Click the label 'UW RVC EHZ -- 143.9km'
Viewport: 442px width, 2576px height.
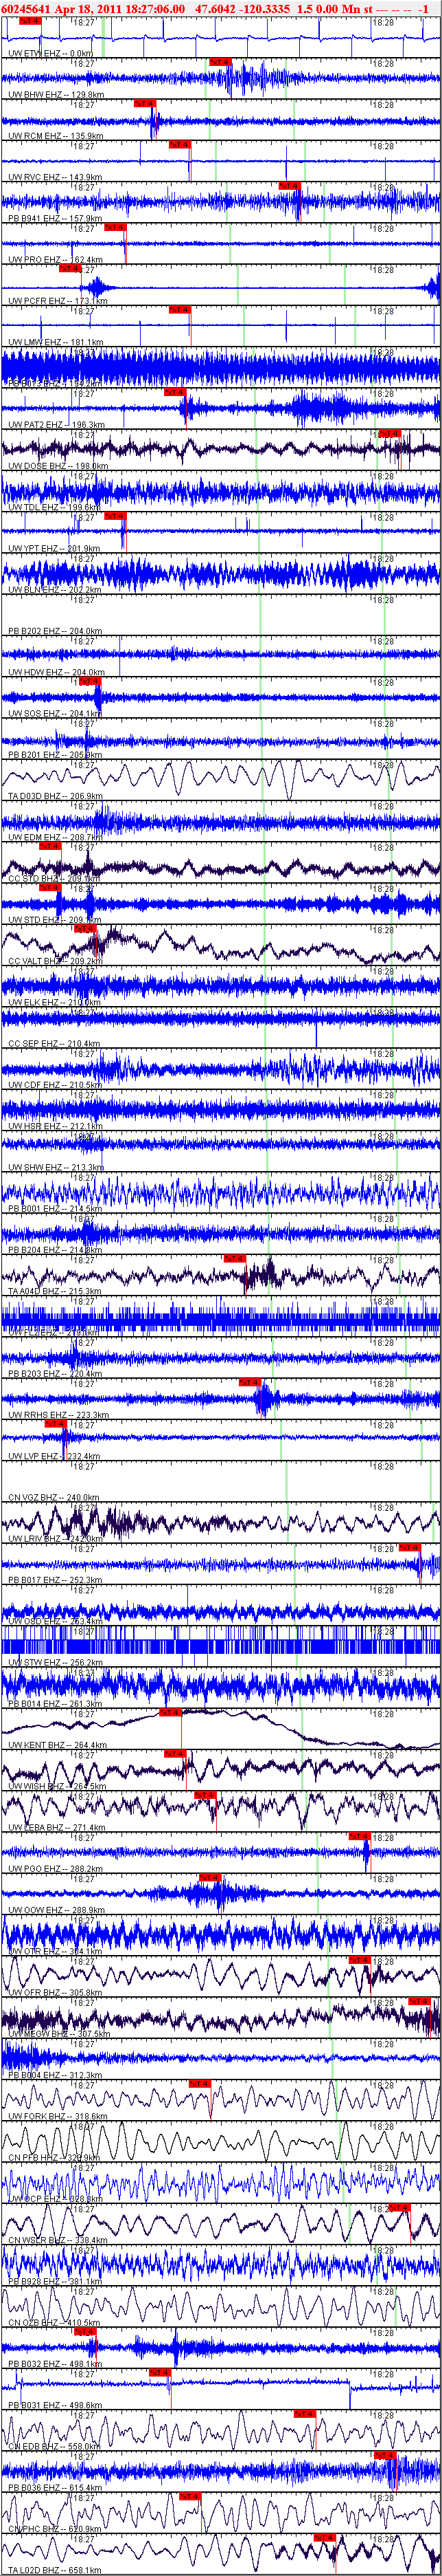point(56,177)
